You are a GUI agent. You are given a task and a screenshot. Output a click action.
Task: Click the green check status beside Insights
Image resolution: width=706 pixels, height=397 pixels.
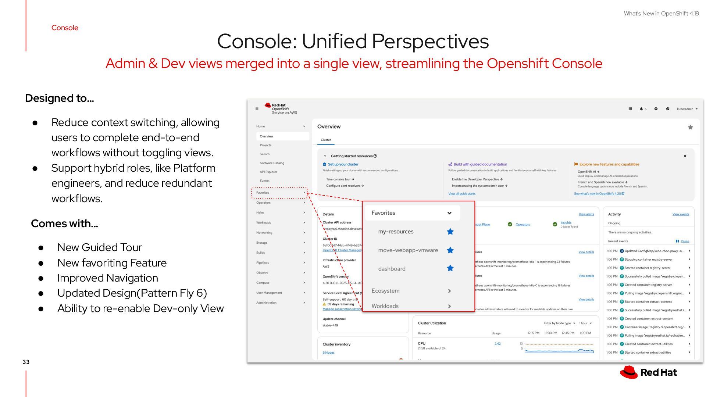pos(555,224)
